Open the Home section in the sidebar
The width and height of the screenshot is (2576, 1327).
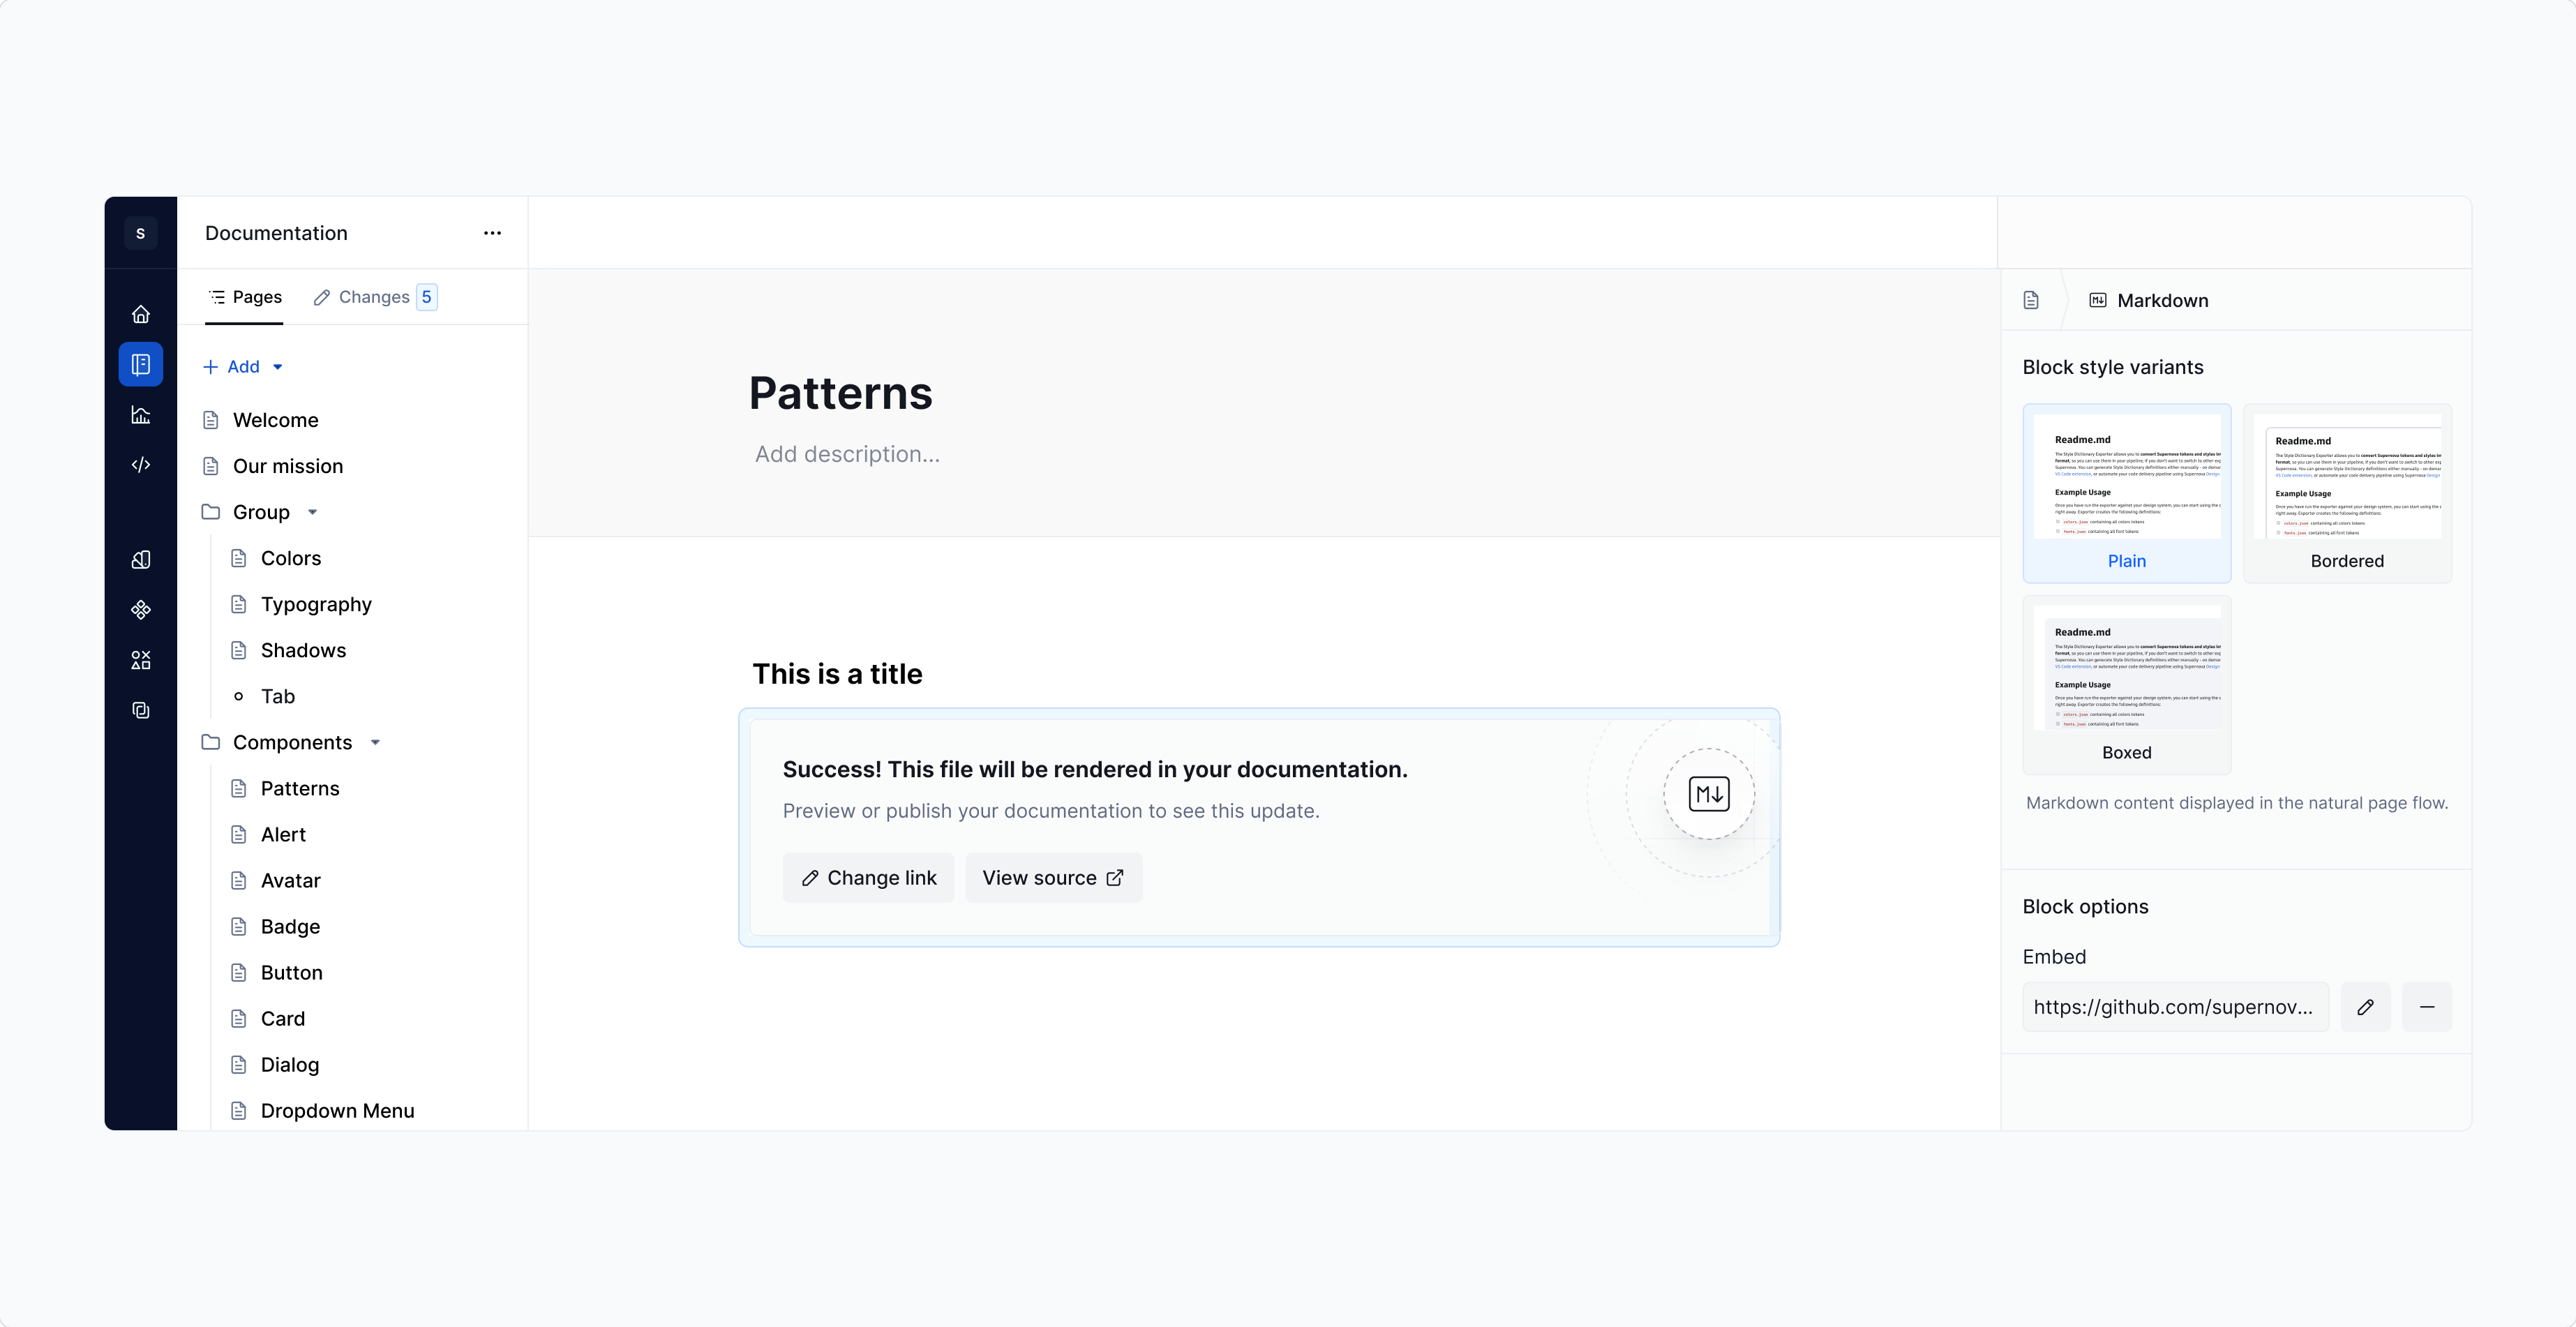tap(140, 314)
